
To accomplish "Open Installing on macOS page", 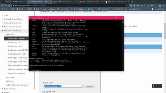I will [16, 42].
